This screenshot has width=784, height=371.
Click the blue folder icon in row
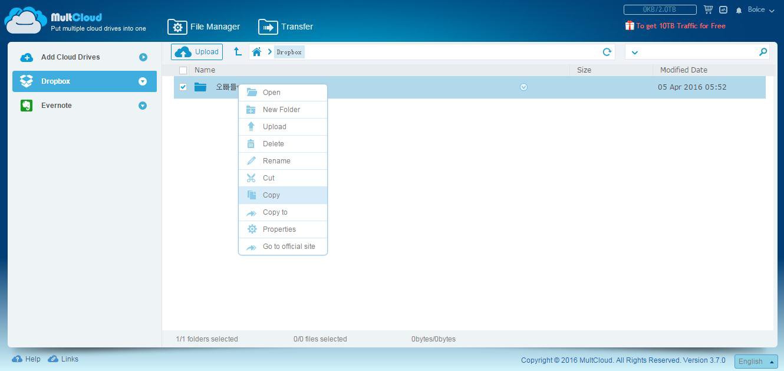200,87
